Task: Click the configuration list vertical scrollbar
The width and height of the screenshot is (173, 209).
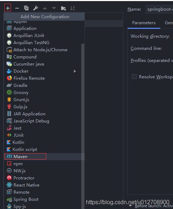Action: (x=82, y=120)
